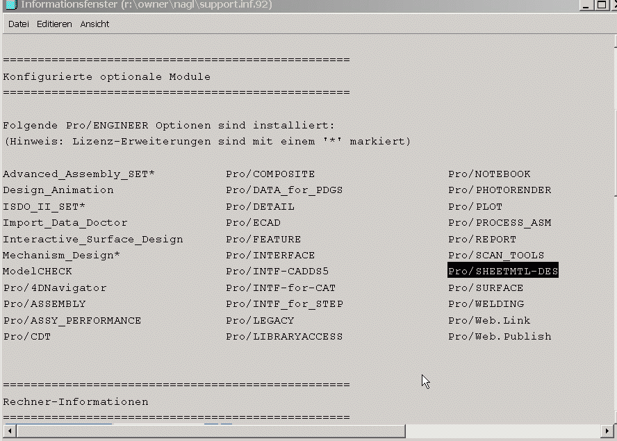Click the Pro/LIBRARYACCESS entry
The height and width of the screenshot is (441, 617).
(284, 337)
